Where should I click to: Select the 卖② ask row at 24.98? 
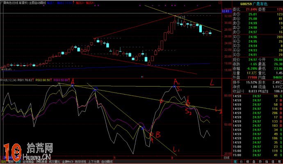coord(258,27)
